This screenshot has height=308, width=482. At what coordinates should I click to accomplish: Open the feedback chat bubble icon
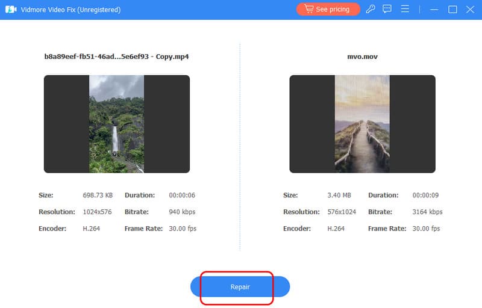tap(387, 10)
